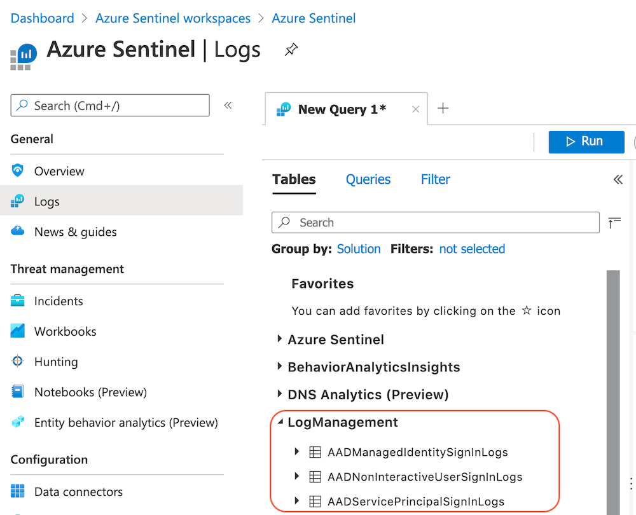636x515 pixels.
Task: Select Overview in the sidebar
Action: click(x=59, y=170)
